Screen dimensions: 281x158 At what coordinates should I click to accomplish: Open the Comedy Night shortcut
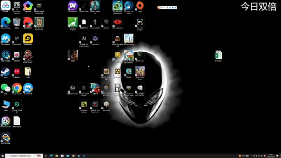click(x=95, y=23)
